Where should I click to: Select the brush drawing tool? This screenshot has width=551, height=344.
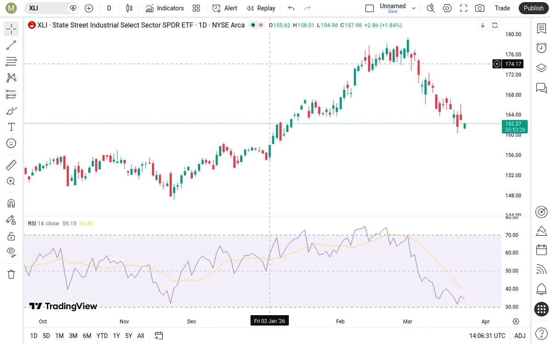11,111
